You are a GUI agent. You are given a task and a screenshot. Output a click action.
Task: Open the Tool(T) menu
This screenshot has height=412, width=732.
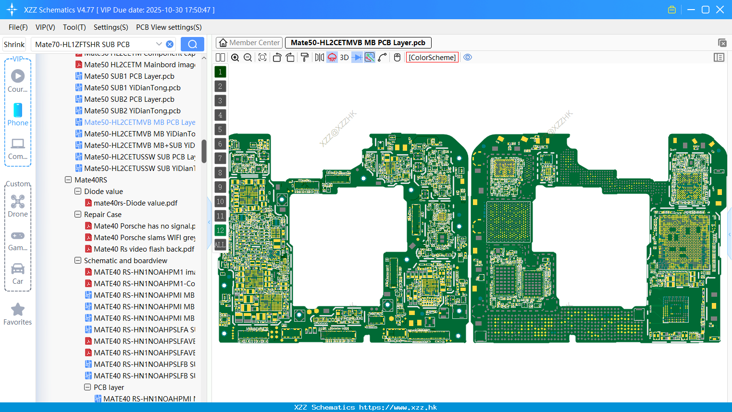coord(74,27)
